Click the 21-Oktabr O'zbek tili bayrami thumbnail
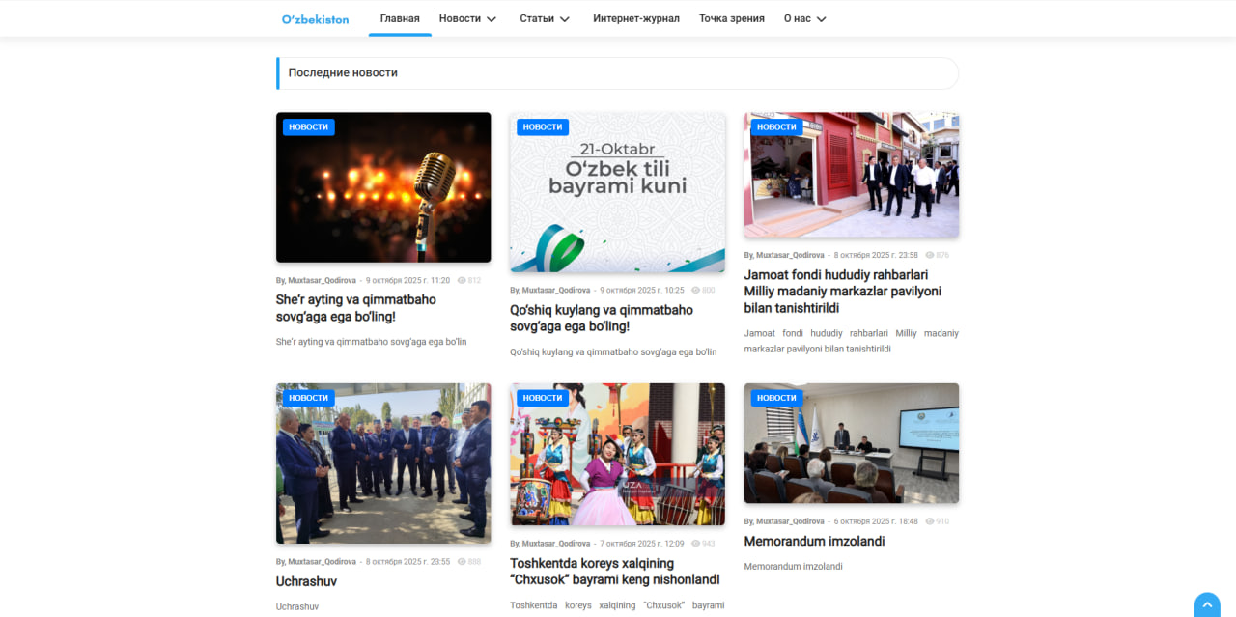 coord(617,192)
